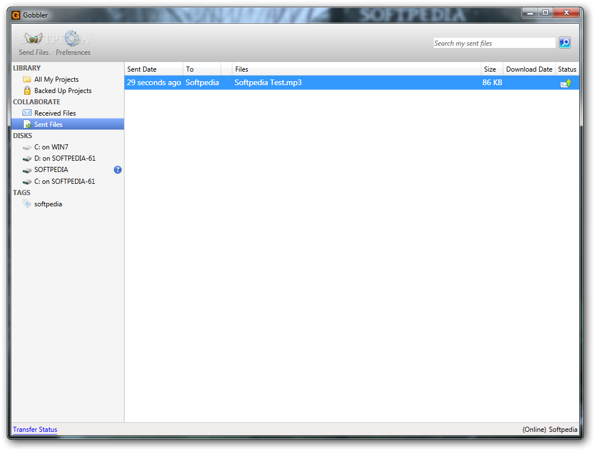Show Received Files list

55,113
